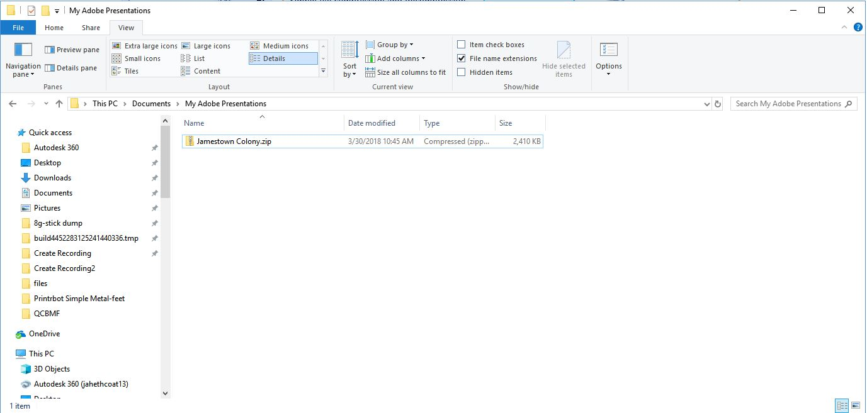Image resolution: width=867 pixels, height=413 pixels.
Task: Open the QCBMF folder
Action: 47,314
